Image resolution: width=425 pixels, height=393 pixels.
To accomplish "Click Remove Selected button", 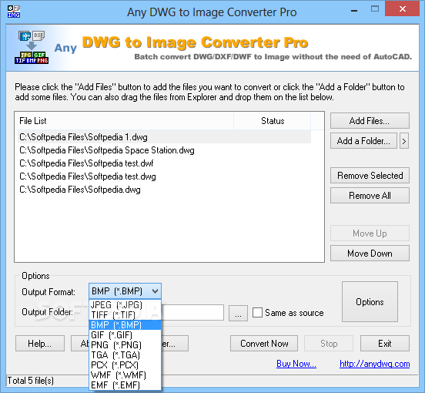I will tap(370, 176).
